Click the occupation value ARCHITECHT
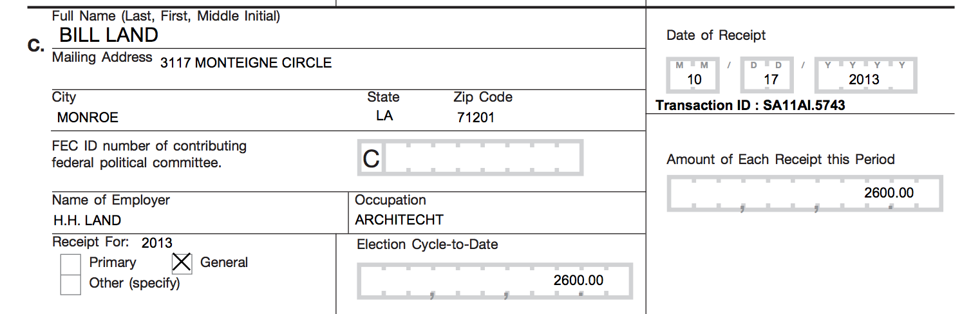971x314 pixels. [399, 220]
